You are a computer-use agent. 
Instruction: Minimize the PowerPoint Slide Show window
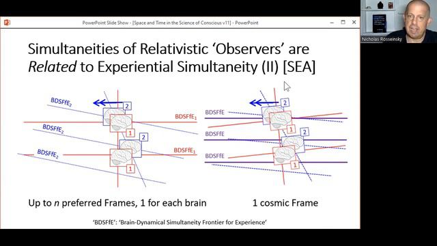pos(332,23)
